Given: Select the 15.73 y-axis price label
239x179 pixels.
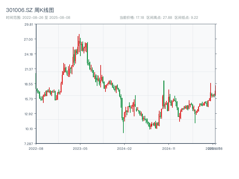Looking at the screenshot, I should (29, 99).
